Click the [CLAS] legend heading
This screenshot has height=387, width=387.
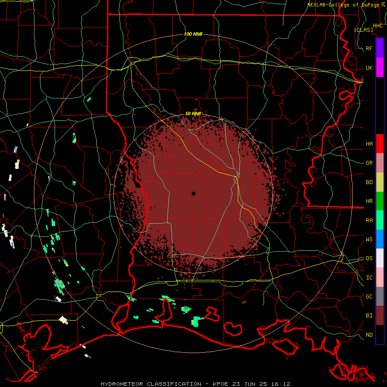pyautogui.click(x=363, y=30)
